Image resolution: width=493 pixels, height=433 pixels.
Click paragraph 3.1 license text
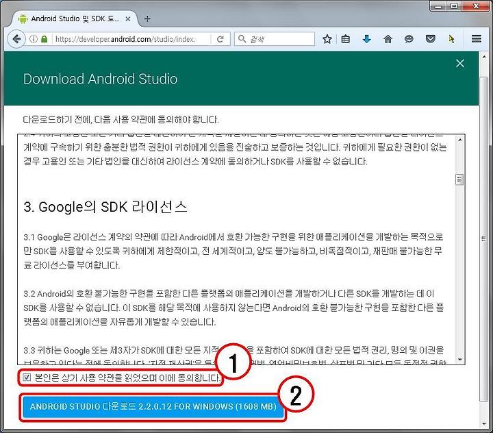click(x=233, y=251)
